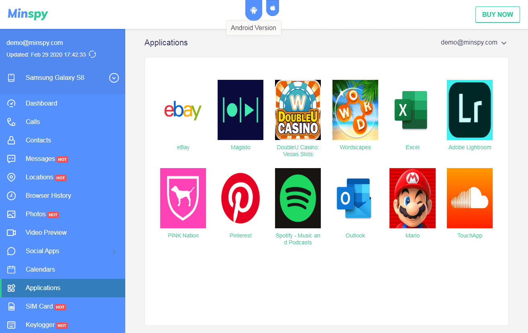Open the Locations tracker
The width and height of the screenshot is (528, 333).
click(39, 177)
